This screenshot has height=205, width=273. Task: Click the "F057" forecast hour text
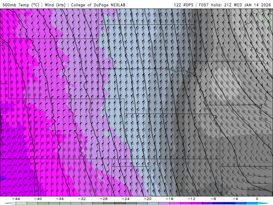[204, 5]
